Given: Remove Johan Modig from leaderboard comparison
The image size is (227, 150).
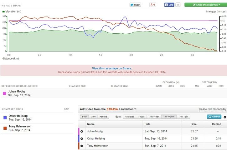Looking at the screenshot, I should point(82,131).
